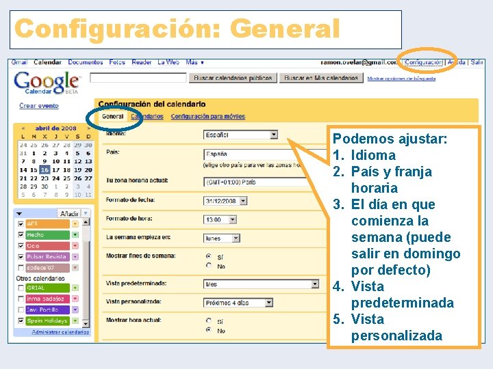Viewport: 493px width, 369px height.
Task: Open Administrar calendarios link
Action: (x=60, y=332)
